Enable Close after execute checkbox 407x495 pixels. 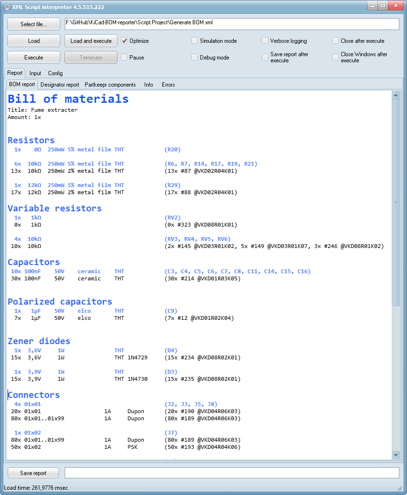pyautogui.click(x=336, y=41)
